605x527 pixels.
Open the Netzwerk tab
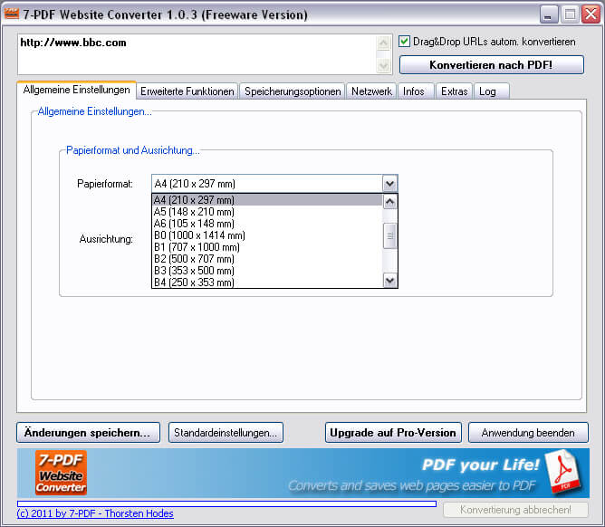371,91
